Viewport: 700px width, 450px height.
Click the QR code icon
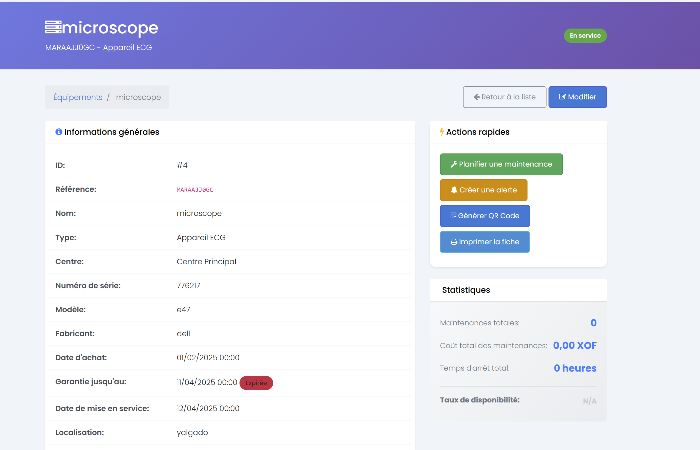453,216
